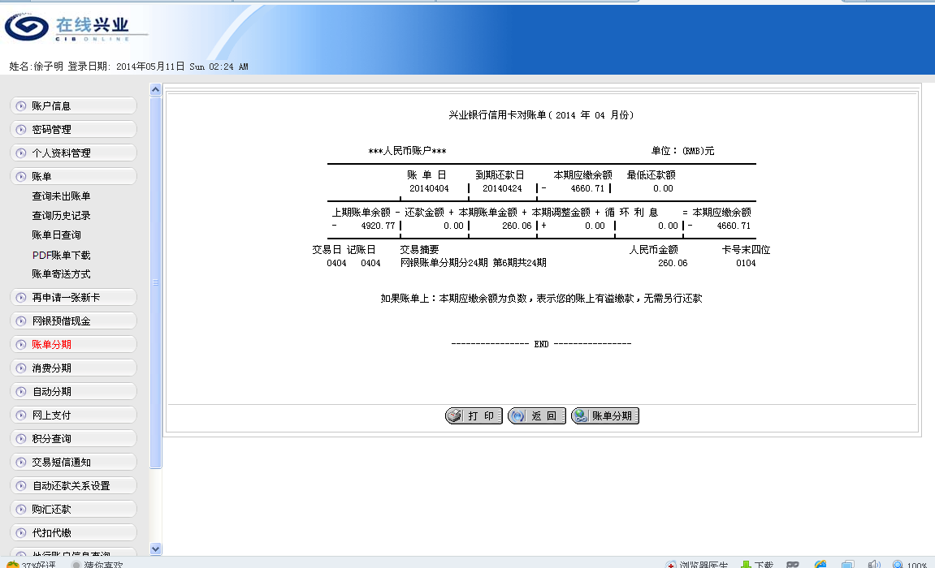Click the IE browser-mode icon in status bar
Viewport: 935px width, 568px height.
(820, 565)
